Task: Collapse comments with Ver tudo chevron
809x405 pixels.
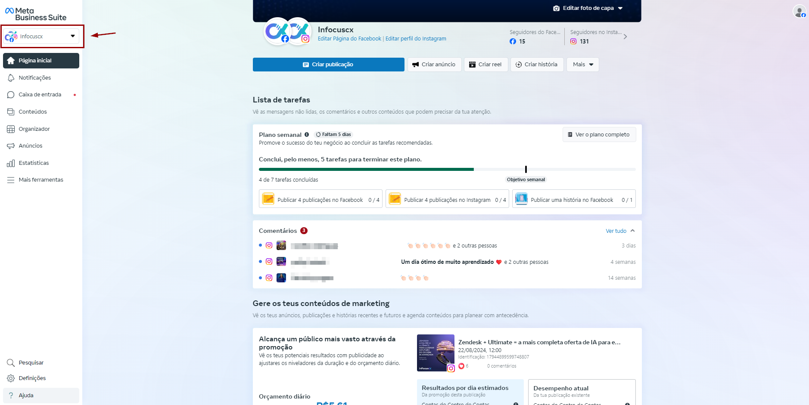Action: pos(632,231)
